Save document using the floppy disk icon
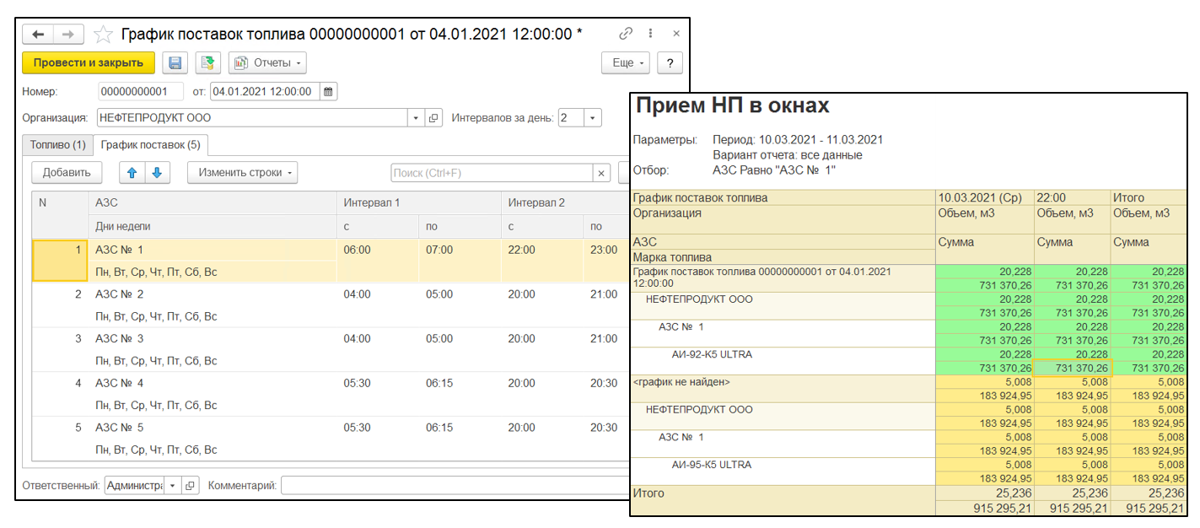This screenshot has height=528, width=1200. click(175, 63)
